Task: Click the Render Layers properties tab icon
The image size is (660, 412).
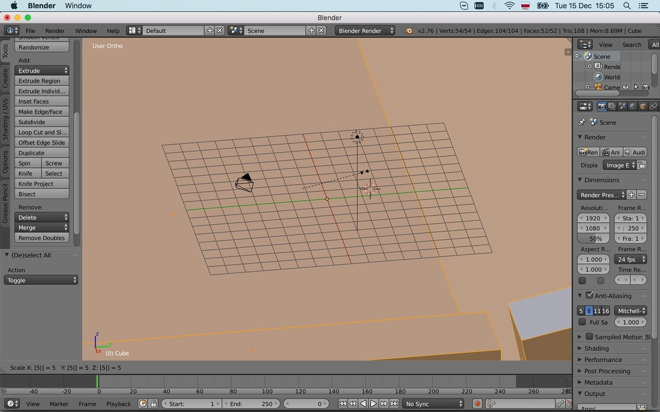Action: tap(612, 106)
